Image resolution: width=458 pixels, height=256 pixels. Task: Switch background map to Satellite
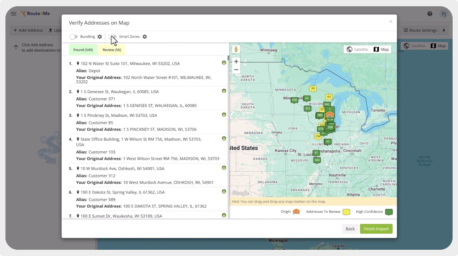[415, 46]
